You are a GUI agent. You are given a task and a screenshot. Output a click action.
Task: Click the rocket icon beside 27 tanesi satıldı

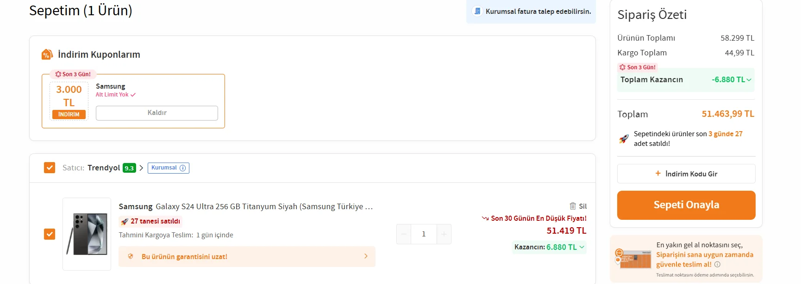(124, 222)
